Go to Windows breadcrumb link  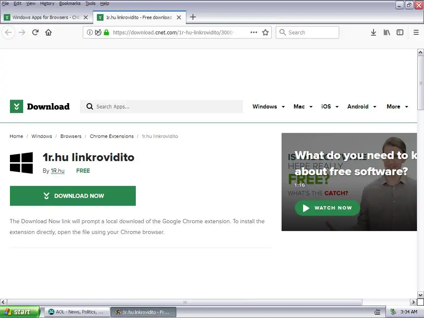click(x=42, y=136)
